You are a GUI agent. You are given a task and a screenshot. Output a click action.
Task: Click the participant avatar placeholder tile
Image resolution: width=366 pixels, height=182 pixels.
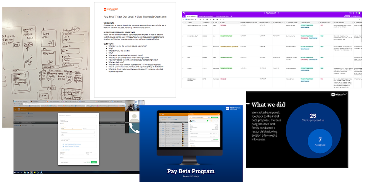(134, 117)
